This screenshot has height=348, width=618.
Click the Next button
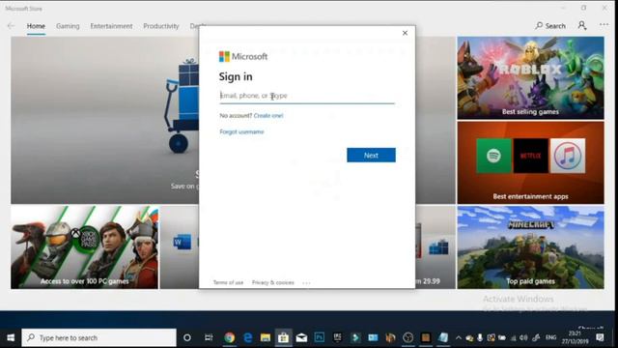pos(371,155)
